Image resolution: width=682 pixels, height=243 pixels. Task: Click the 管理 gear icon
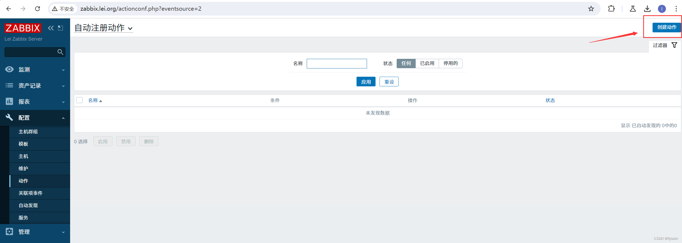9,232
